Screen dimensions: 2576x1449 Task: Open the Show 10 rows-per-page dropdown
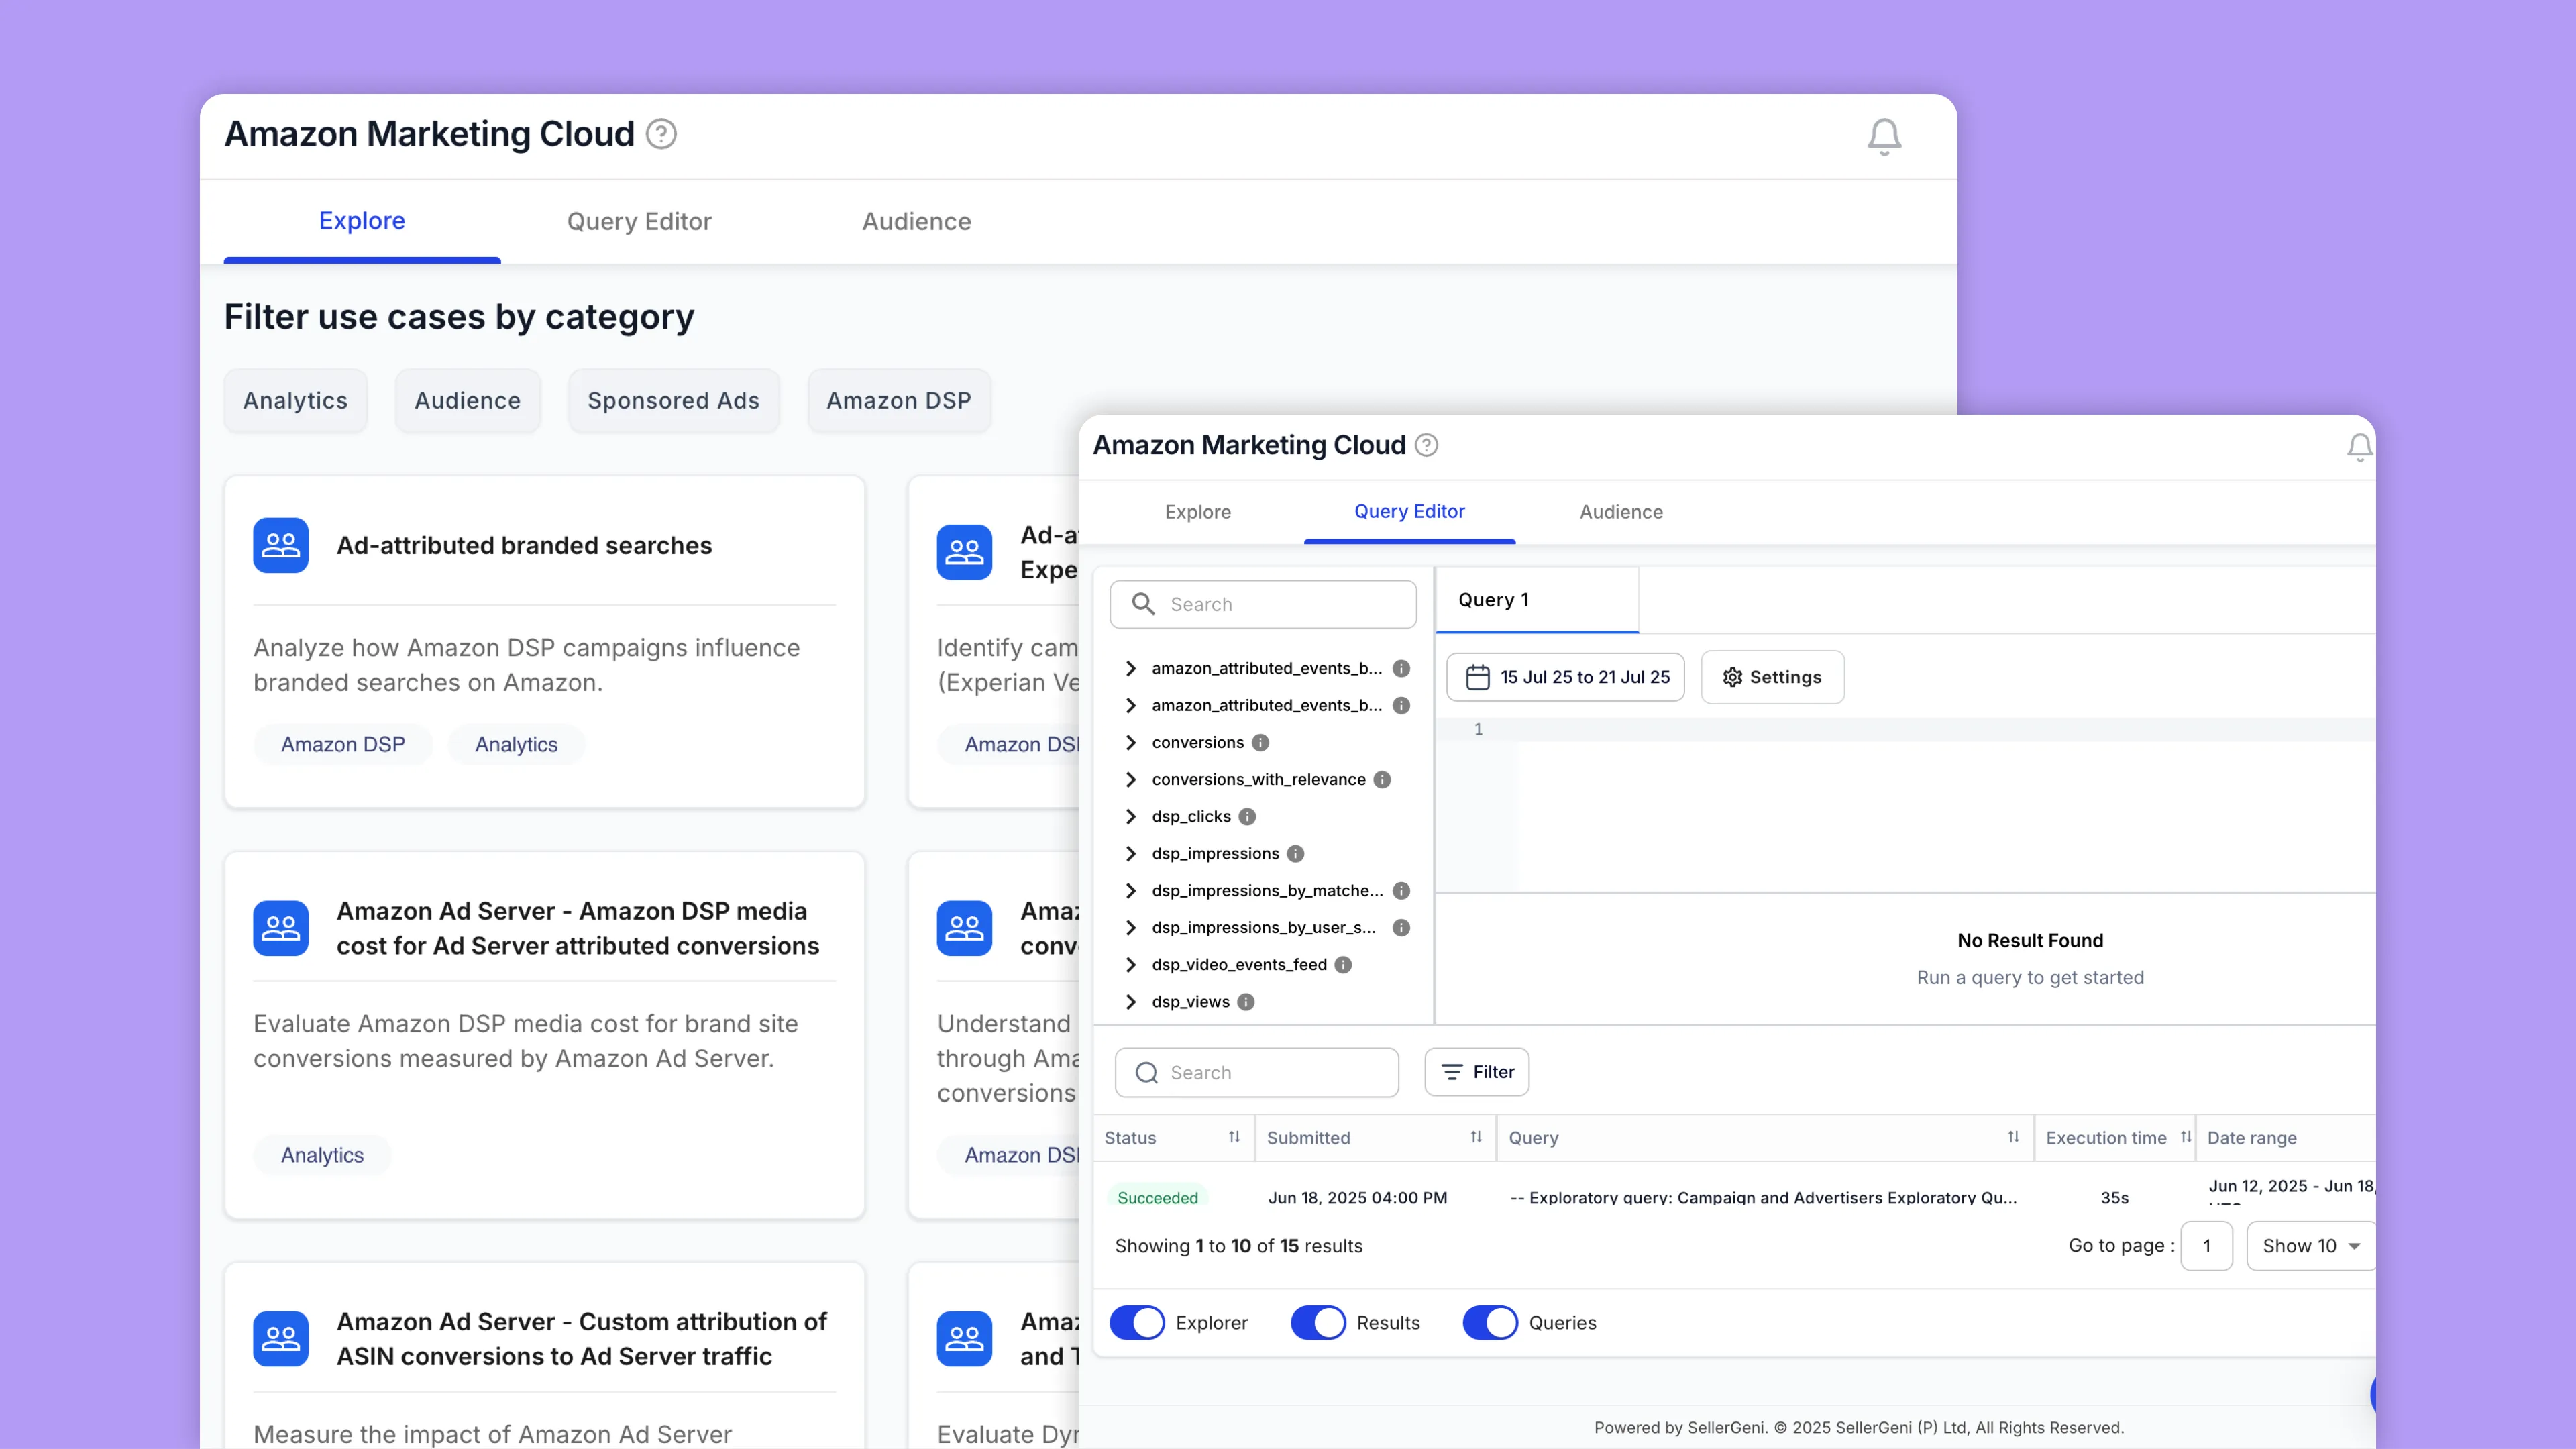point(2310,1246)
